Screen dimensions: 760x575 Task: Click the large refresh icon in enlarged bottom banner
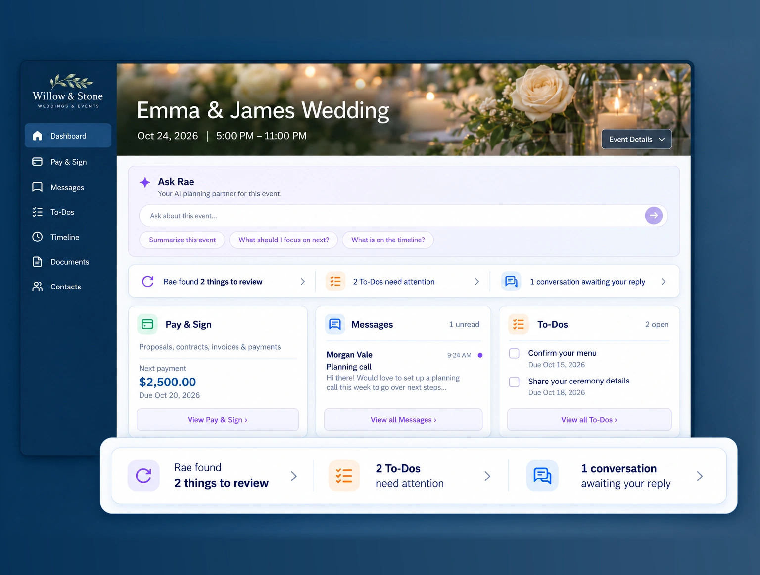click(143, 476)
